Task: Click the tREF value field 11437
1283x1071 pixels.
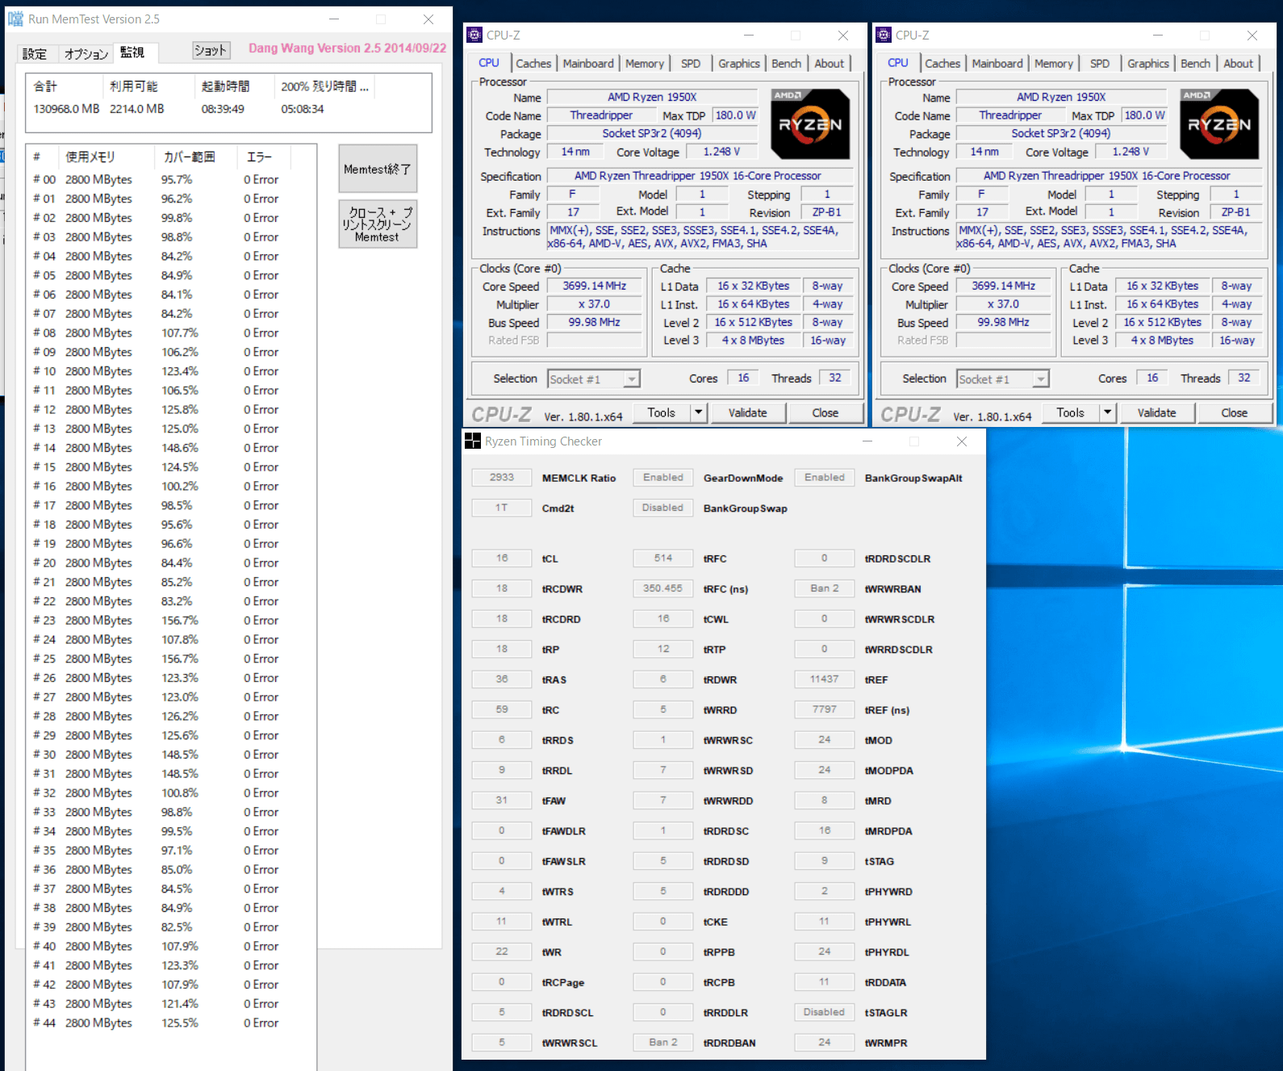Action: click(x=825, y=679)
